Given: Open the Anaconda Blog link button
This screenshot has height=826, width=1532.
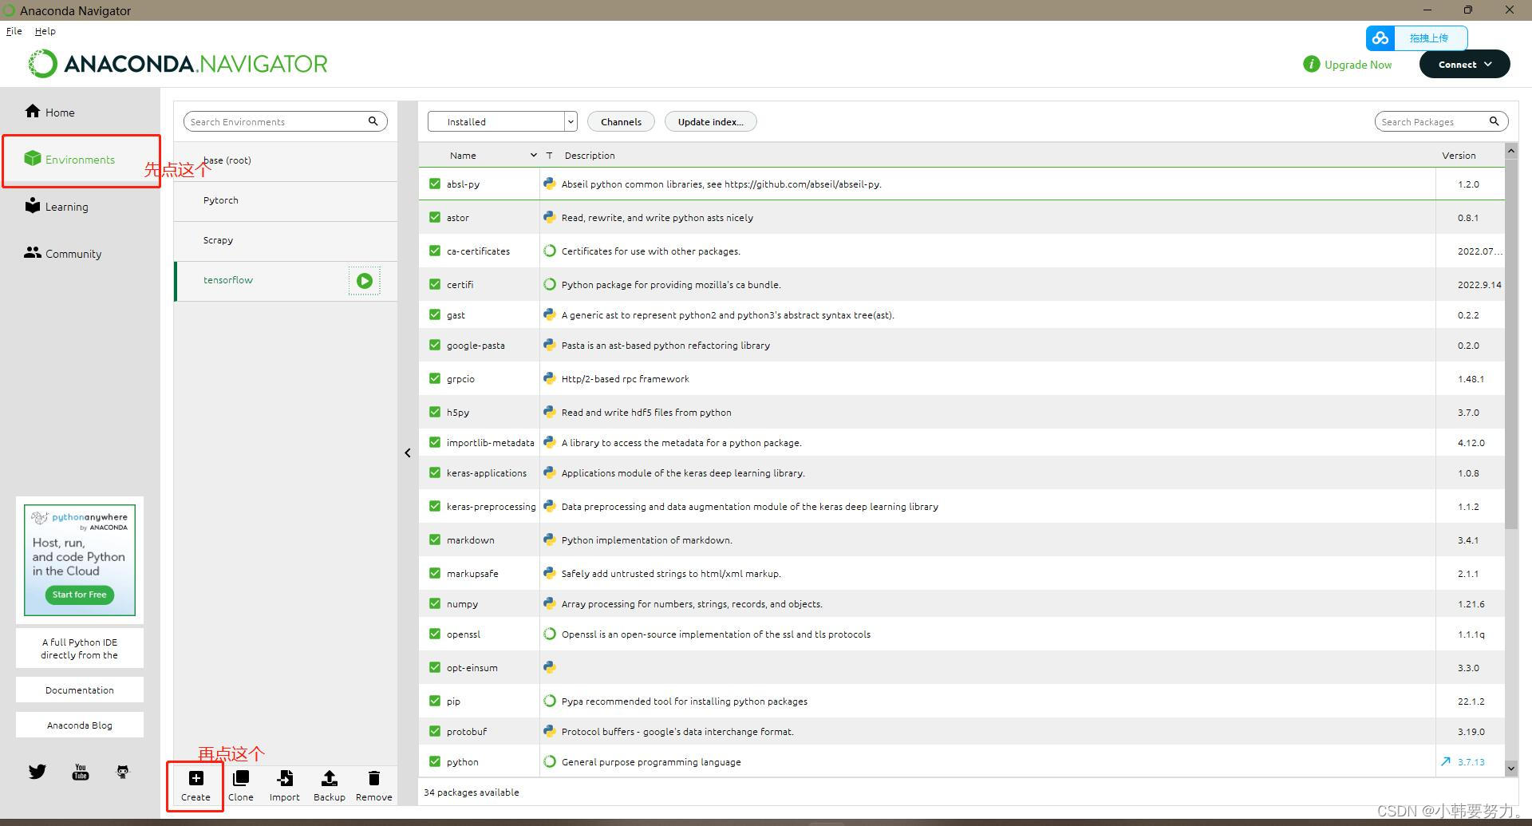Looking at the screenshot, I should click(x=80, y=725).
